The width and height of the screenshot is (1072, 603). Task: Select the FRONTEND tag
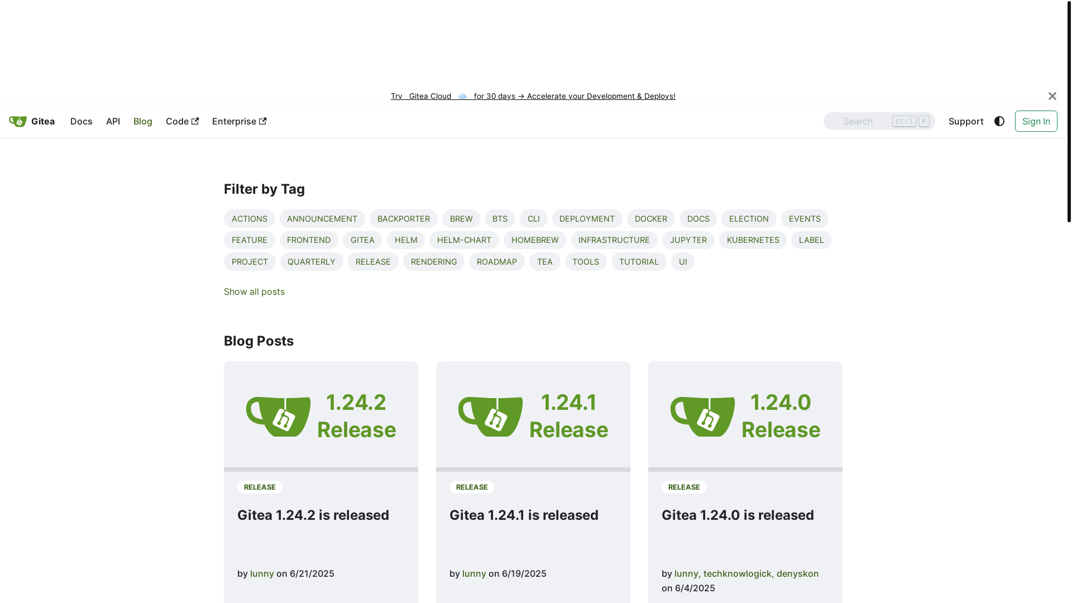(309, 240)
